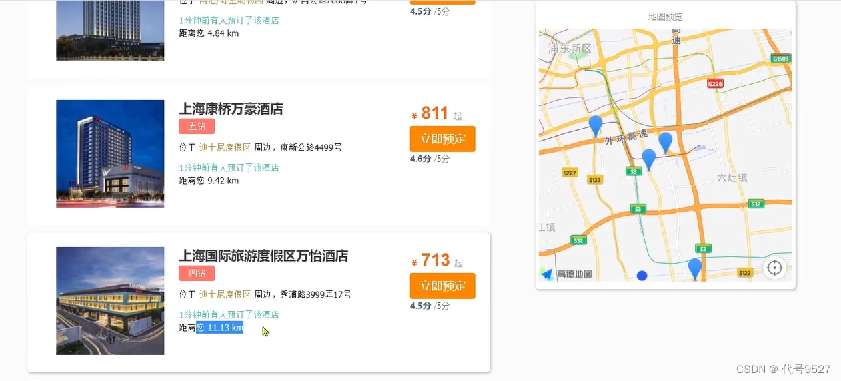Open the 上海康桥万豪酒店 title link
Viewport: 841px width, 381px height.
click(231, 109)
